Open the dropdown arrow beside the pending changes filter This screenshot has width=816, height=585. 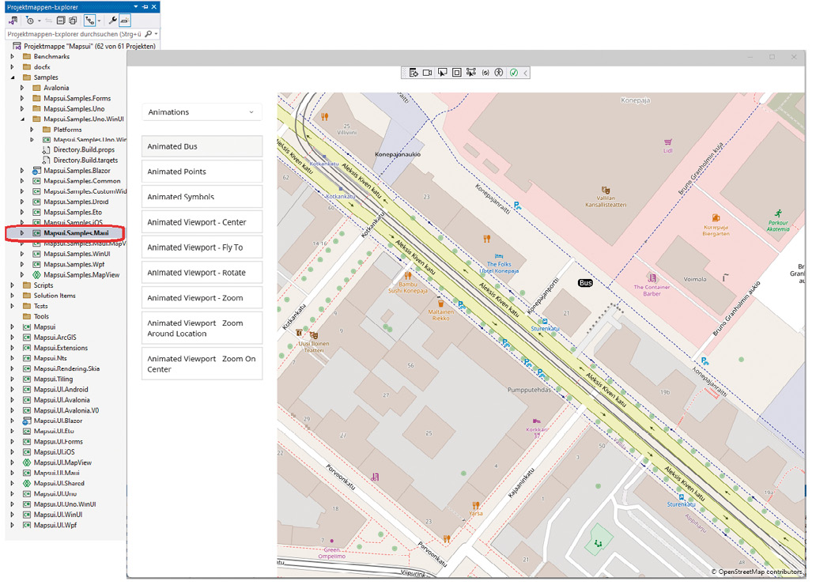39,21
